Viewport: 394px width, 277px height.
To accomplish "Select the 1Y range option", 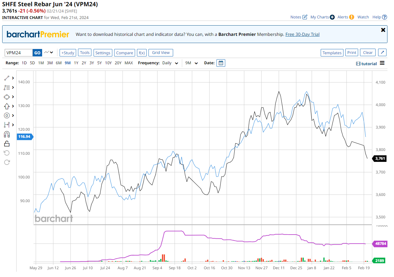I will [76, 63].
